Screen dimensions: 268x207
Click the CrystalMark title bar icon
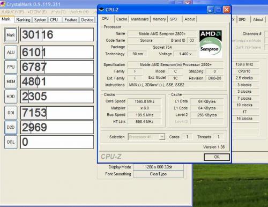pyautogui.click(x=3, y=4)
